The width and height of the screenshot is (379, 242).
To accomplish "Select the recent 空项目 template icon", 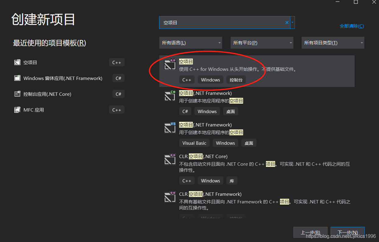I will pyautogui.click(x=17, y=62).
